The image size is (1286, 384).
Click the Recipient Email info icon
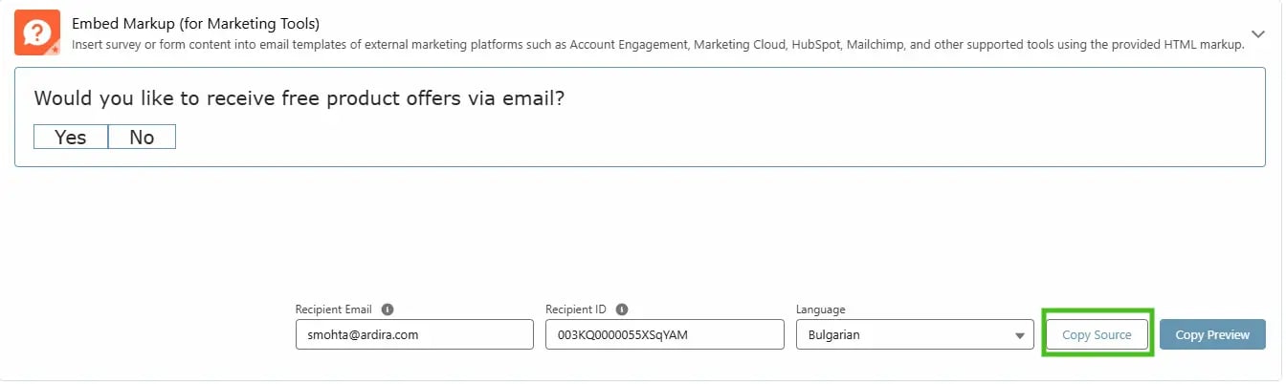click(x=388, y=309)
